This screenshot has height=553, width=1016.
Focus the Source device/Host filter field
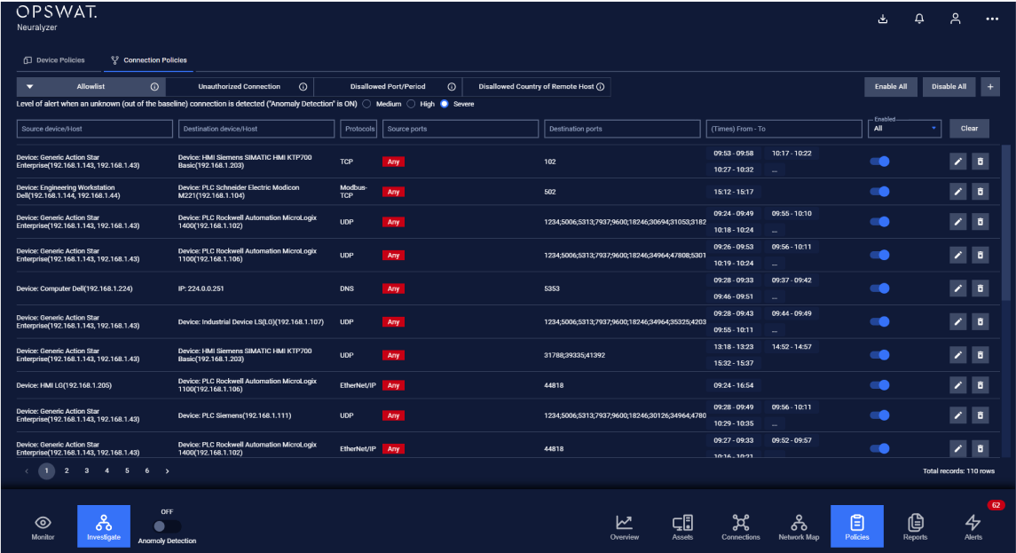95,129
